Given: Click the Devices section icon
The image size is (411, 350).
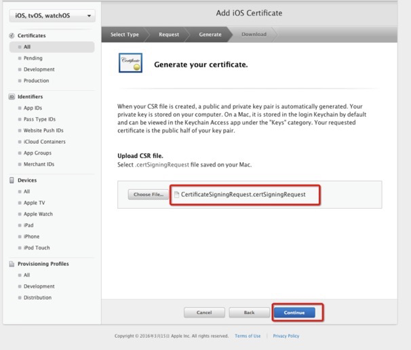Looking at the screenshot, I should (12, 180).
